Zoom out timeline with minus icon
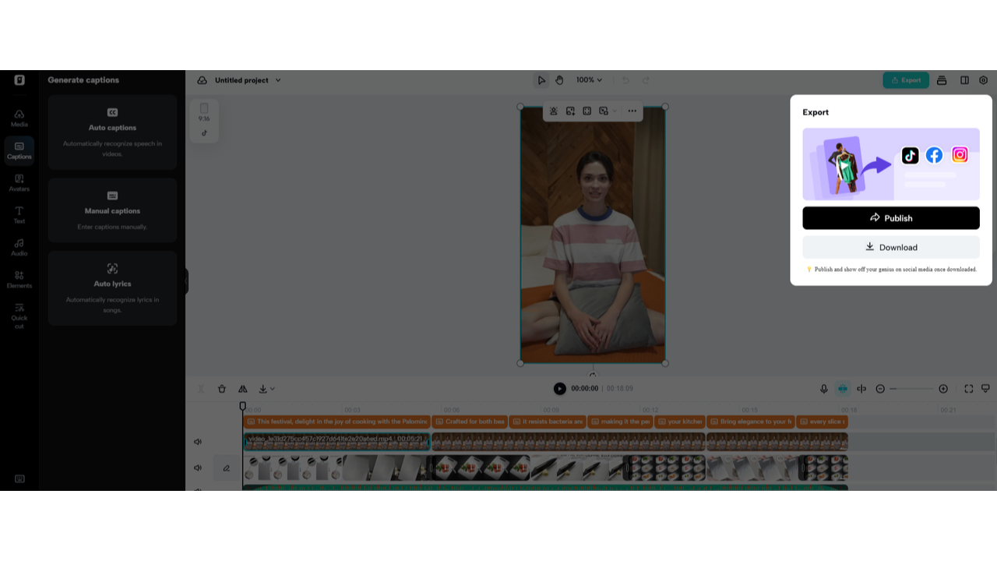 880,389
